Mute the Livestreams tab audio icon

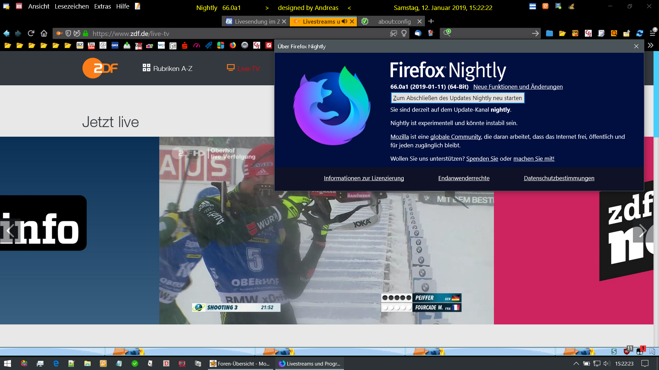click(345, 21)
